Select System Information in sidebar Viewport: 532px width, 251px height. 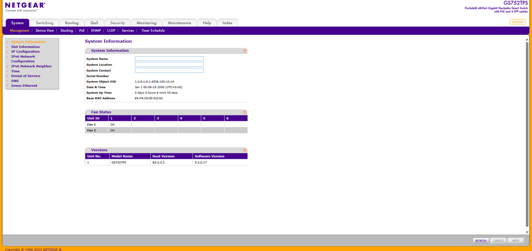tap(28, 42)
